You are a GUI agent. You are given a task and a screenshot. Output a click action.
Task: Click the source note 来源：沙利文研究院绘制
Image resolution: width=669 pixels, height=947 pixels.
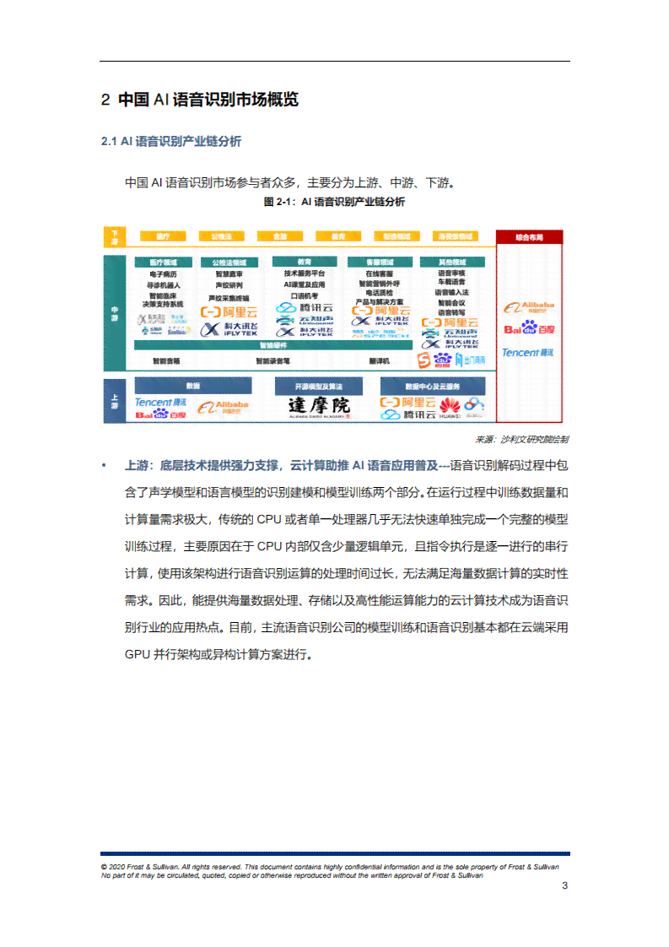(x=522, y=439)
